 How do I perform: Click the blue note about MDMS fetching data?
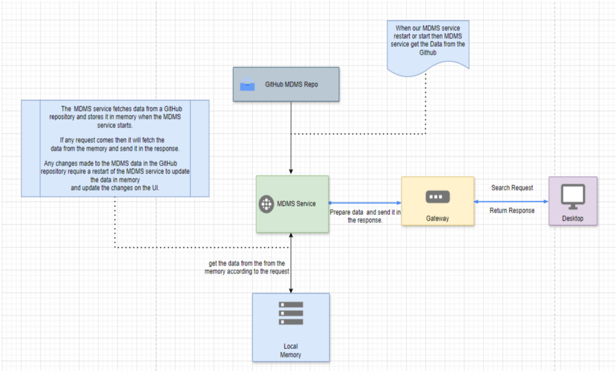[x=115, y=148]
